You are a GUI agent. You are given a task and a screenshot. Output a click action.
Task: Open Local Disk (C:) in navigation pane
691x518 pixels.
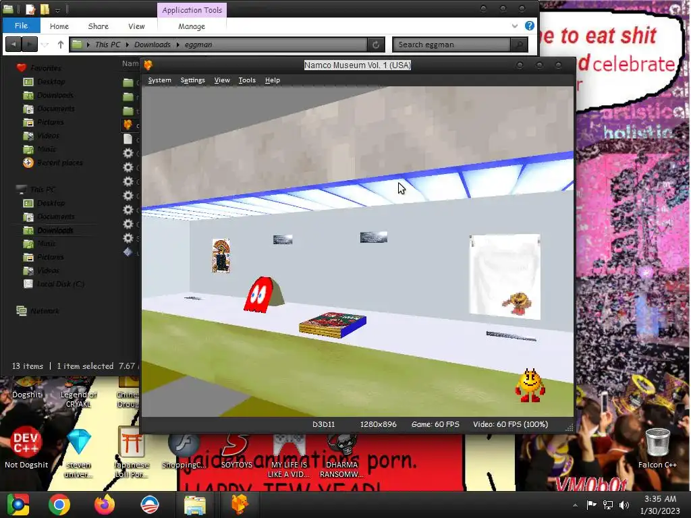61,284
